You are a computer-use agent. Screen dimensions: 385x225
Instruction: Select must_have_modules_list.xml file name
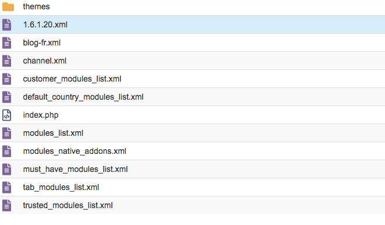point(75,169)
